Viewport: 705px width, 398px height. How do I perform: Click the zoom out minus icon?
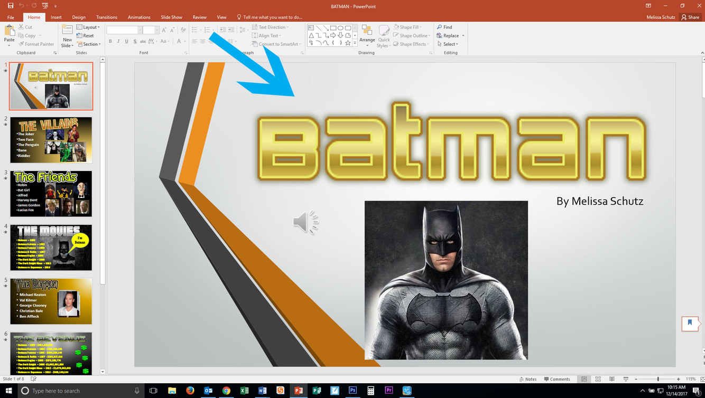[x=636, y=379]
